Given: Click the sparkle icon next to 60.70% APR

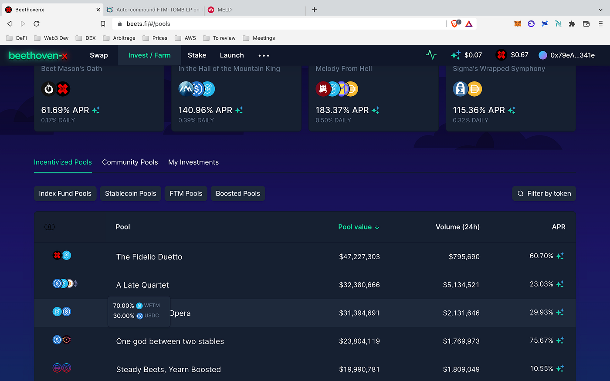Looking at the screenshot, I should coord(560,256).
